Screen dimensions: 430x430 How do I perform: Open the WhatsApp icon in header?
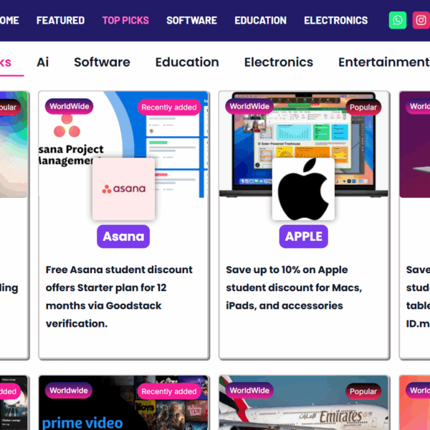(x=397, y=20)
